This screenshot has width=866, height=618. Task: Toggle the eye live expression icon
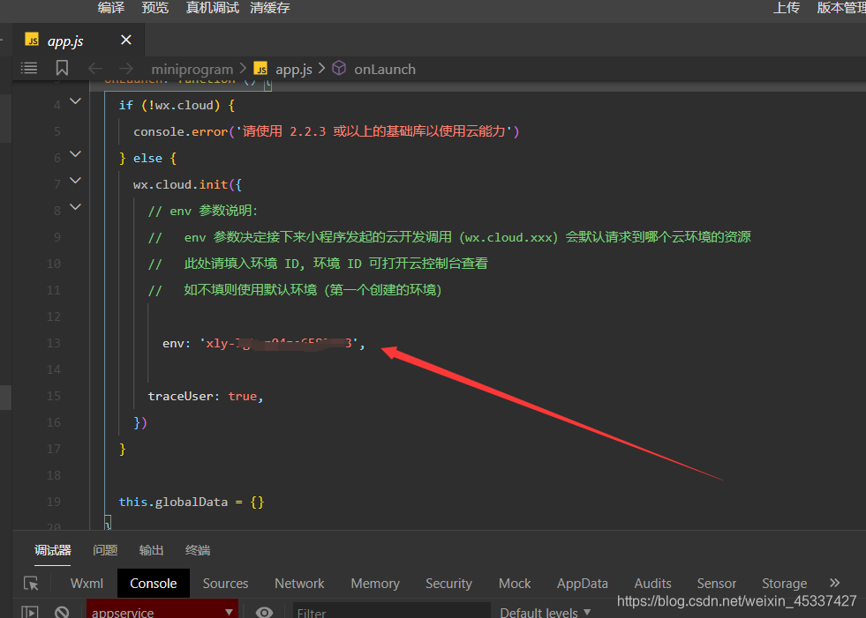[x=265, y=612]
